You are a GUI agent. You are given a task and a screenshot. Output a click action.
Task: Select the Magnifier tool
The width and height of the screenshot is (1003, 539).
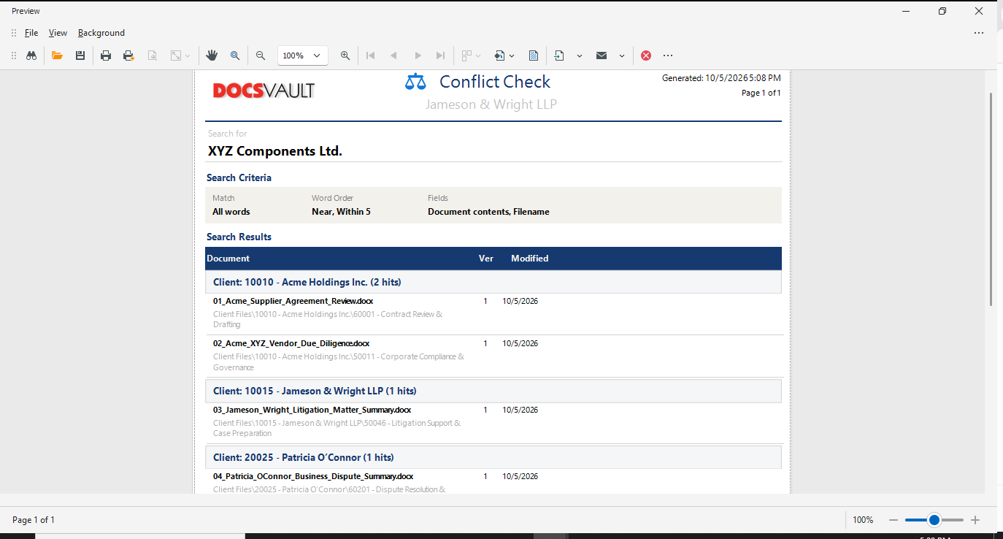pos(235,56)
